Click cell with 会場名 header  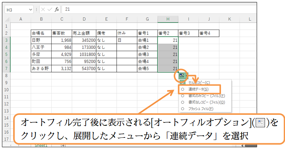[x=41, y=33]
